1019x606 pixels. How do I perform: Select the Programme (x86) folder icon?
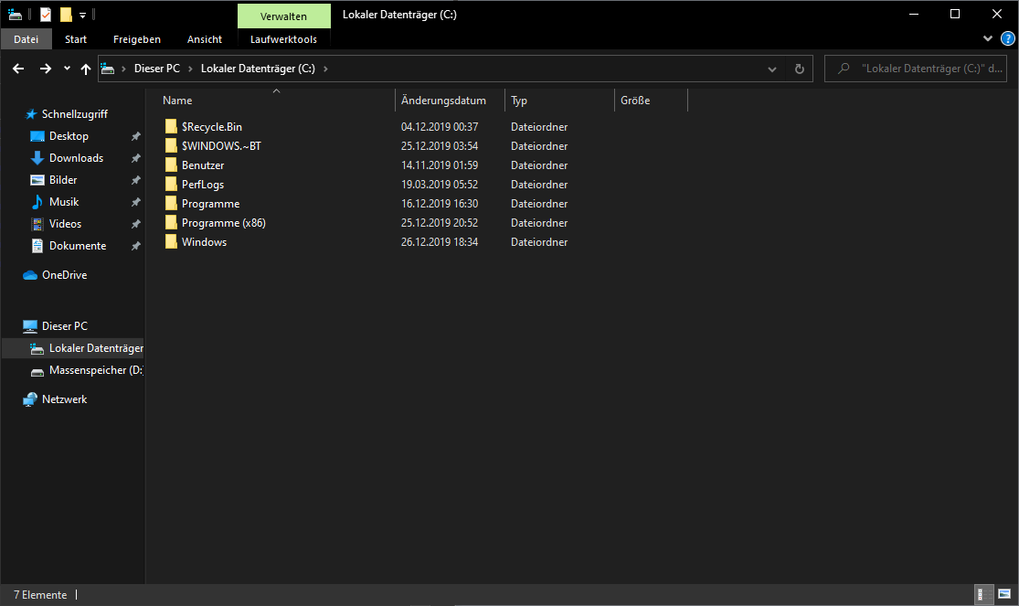171,222
